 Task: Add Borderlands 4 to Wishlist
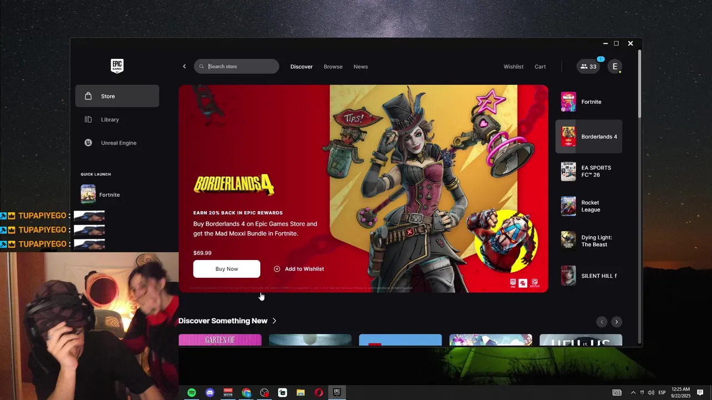(299, 269)
